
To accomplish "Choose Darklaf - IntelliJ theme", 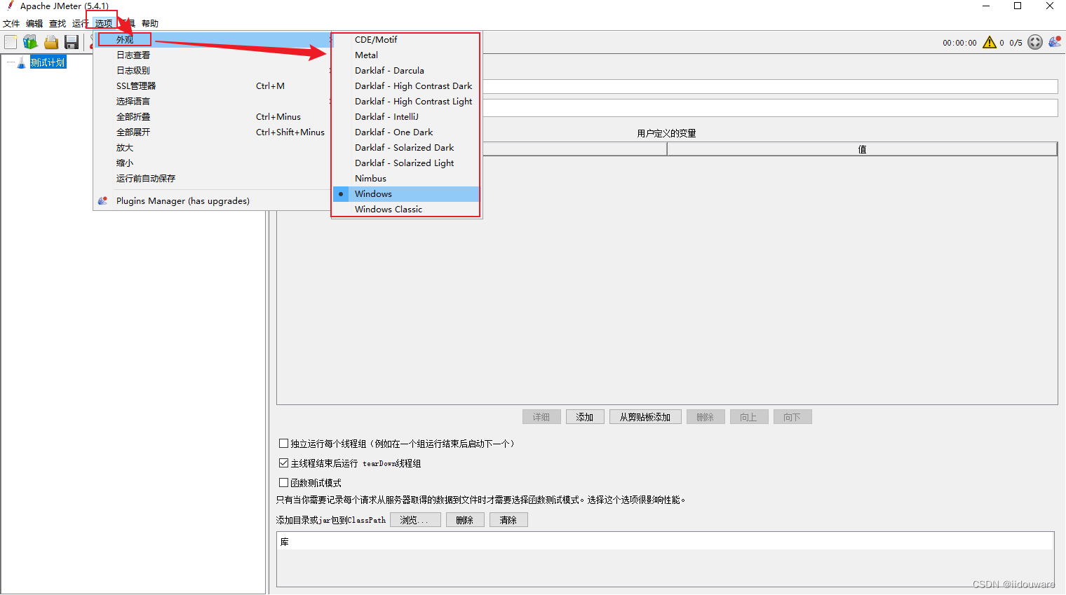I will coord(406,116).
